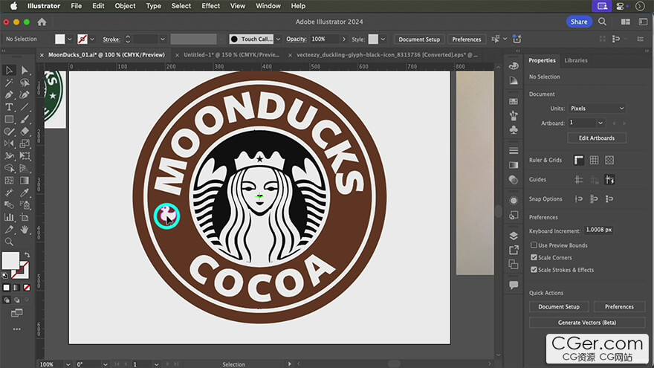The width and height of the screenshot is (654, 368).
Task: Open the Object menu
Action: pyautogui.click(x=125, y=6)
